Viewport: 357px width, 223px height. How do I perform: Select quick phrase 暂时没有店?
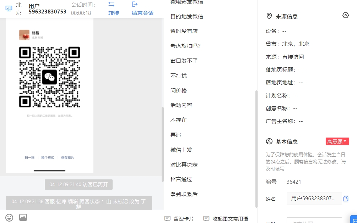pos(184,31)
